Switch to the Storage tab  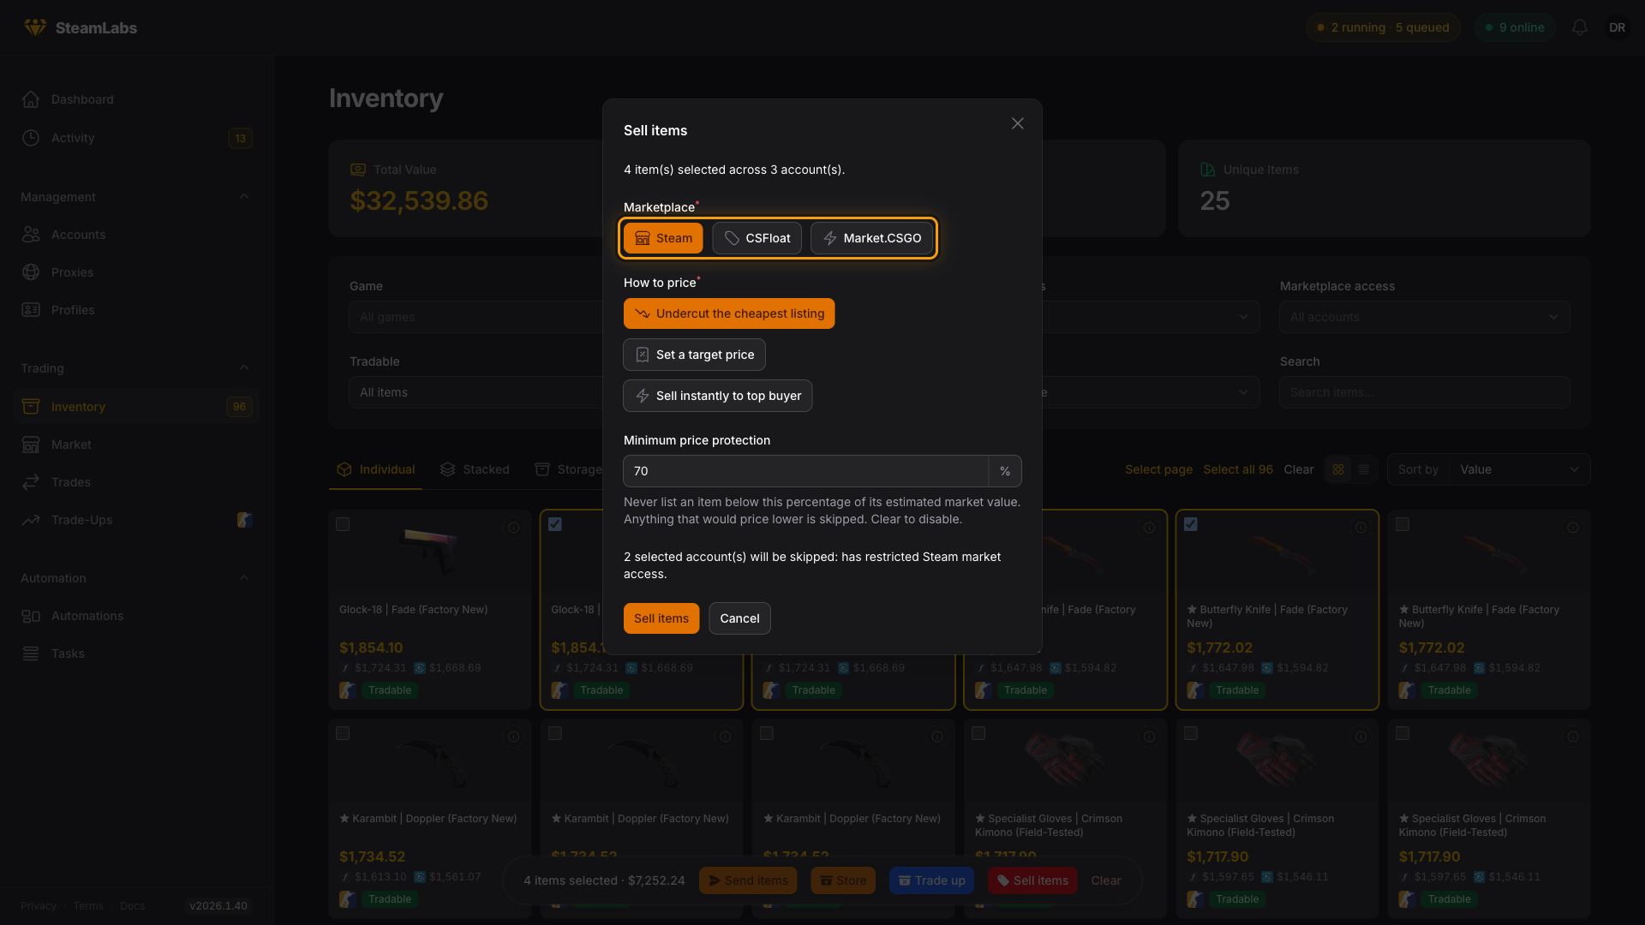tap(568, 469)
